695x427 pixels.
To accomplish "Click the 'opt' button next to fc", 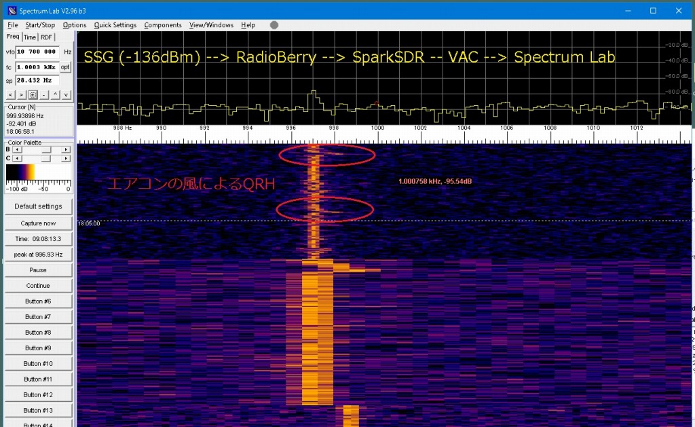I will 65,67.
